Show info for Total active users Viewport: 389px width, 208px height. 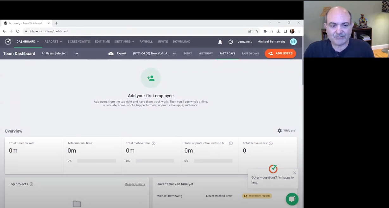point(271,143)
